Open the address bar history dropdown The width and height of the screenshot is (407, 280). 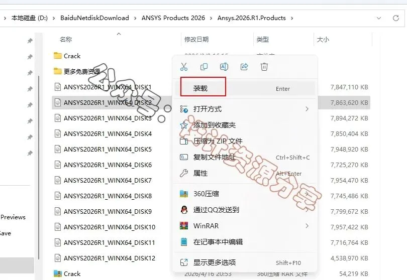pyautogui.click(x=379, y=18)
